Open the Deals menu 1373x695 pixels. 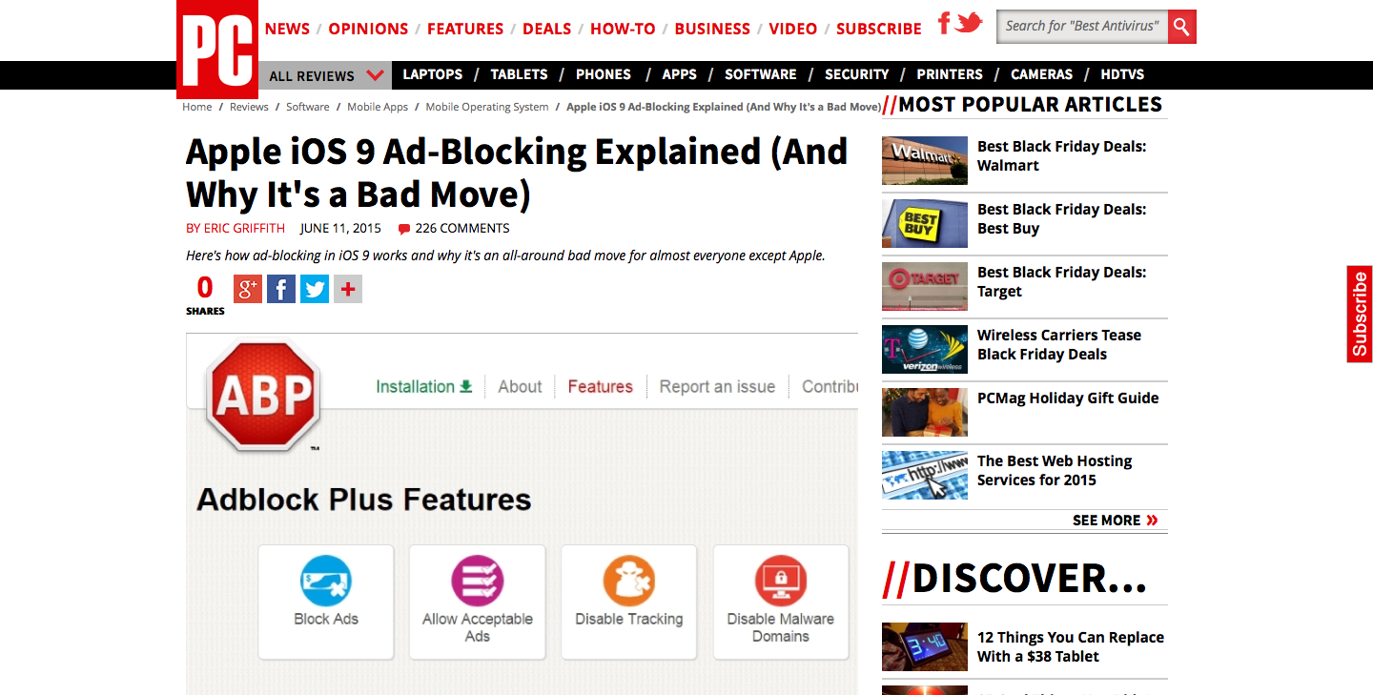[x=547, y=29]
